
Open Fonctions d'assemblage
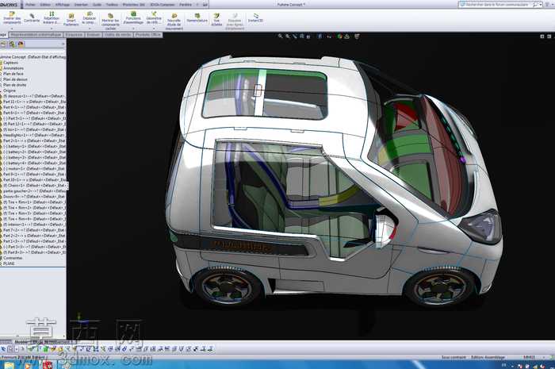click(x=133, y=17)
